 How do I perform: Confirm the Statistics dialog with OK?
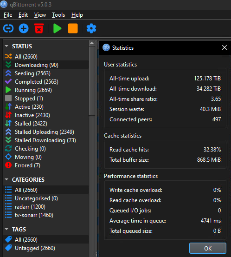pos(208,248)
